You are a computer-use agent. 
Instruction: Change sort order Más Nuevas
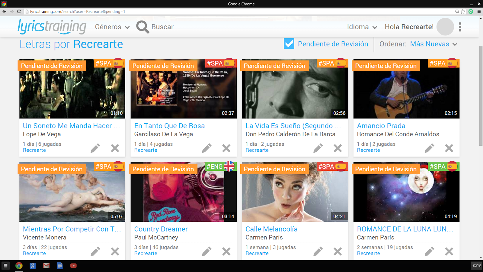(x=434, y=44)
